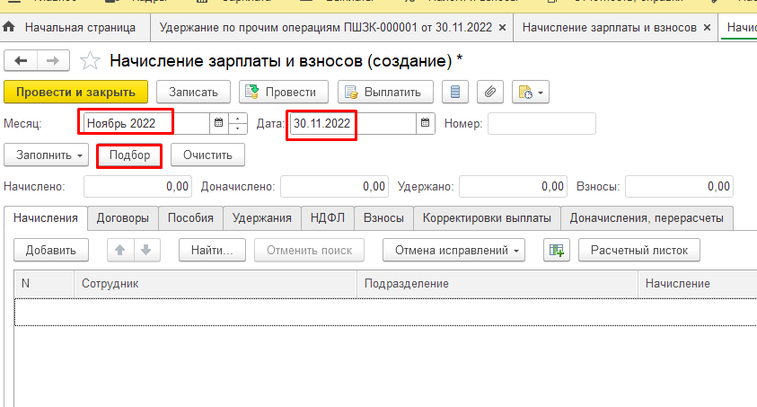Switch to the Взносы tab
The height and width of the screenshot is (407, 757).
(383, 218)
